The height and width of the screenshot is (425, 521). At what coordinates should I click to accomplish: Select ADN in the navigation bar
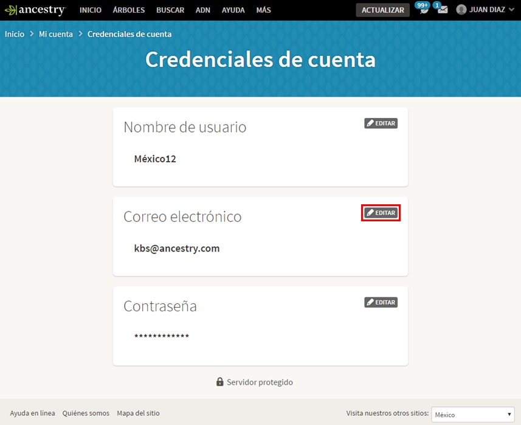click(x=202, y=10)
